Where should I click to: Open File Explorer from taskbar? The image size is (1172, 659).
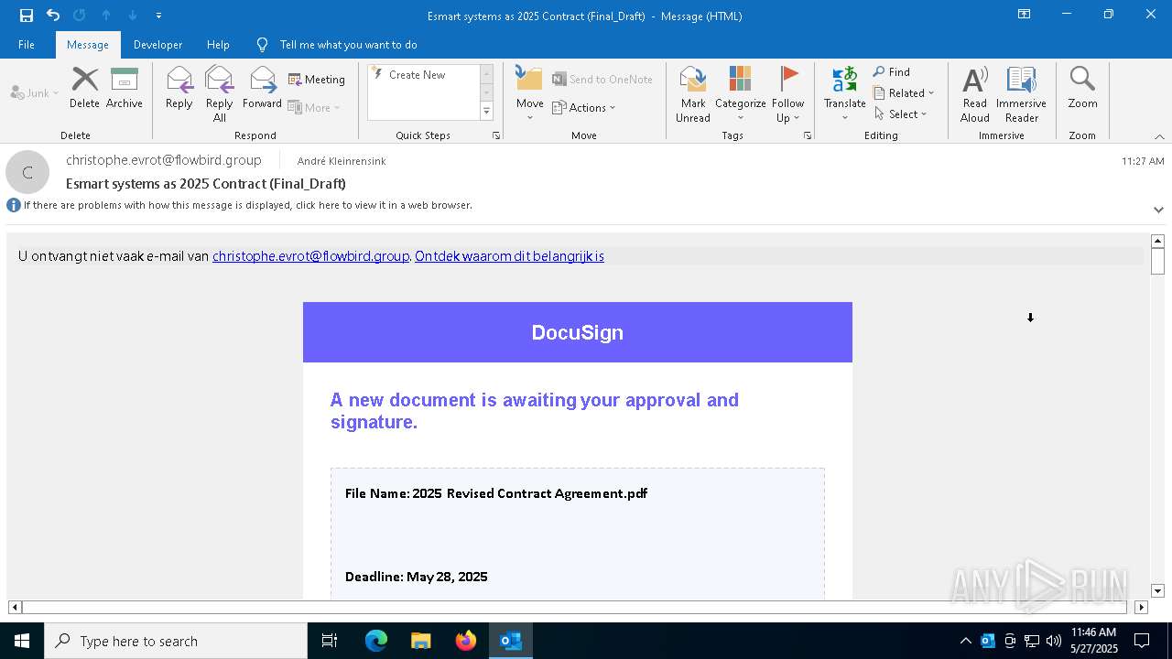click(420, 641)
